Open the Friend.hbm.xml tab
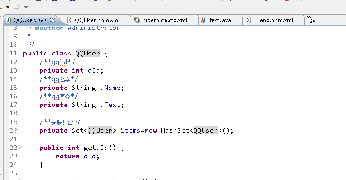The image size is (346, 180). (273, 20)
